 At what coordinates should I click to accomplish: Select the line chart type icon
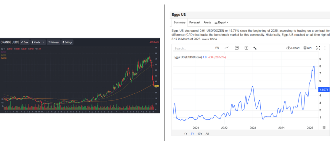coord(227,48)
